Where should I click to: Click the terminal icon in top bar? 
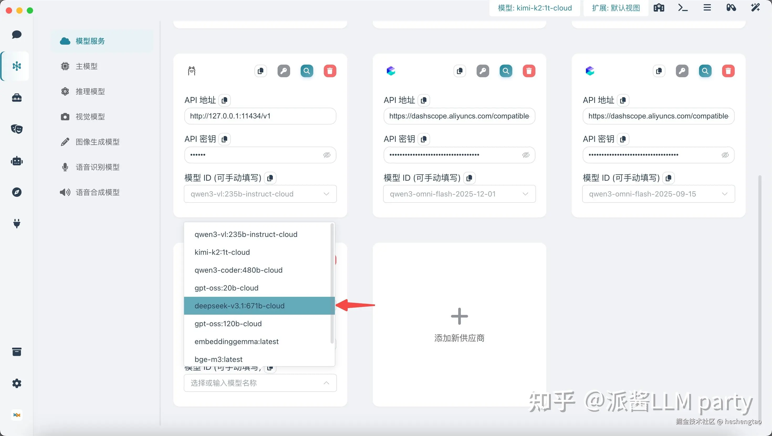point(683,8)
